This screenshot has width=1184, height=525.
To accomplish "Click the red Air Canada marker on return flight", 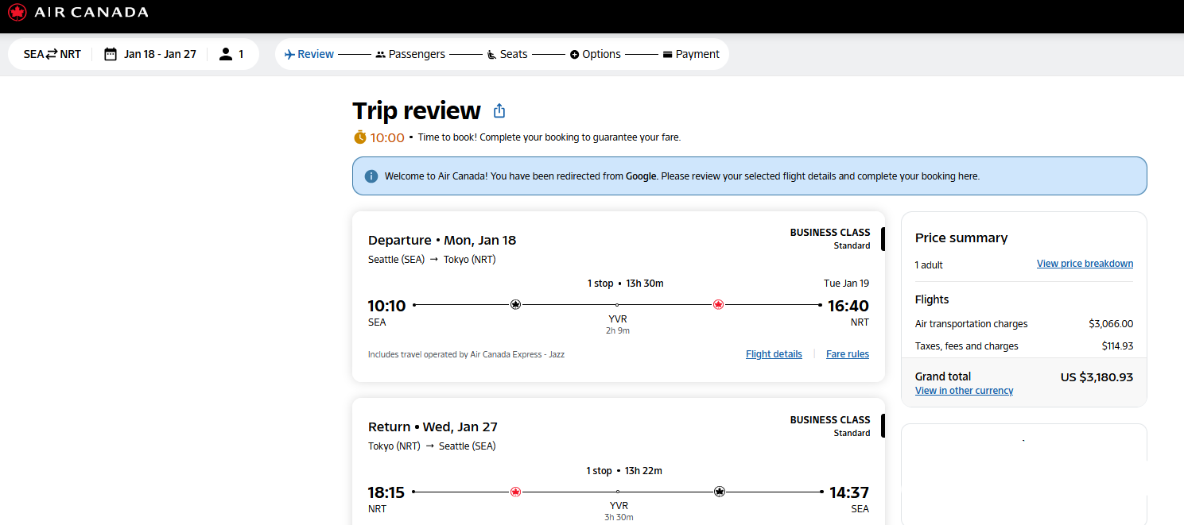I will [x=515, y=492].
